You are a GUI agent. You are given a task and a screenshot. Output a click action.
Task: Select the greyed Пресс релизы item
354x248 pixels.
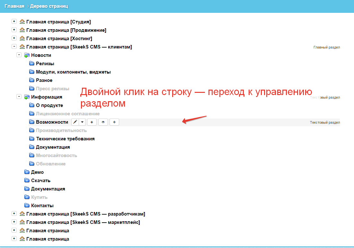pos(52,89)
